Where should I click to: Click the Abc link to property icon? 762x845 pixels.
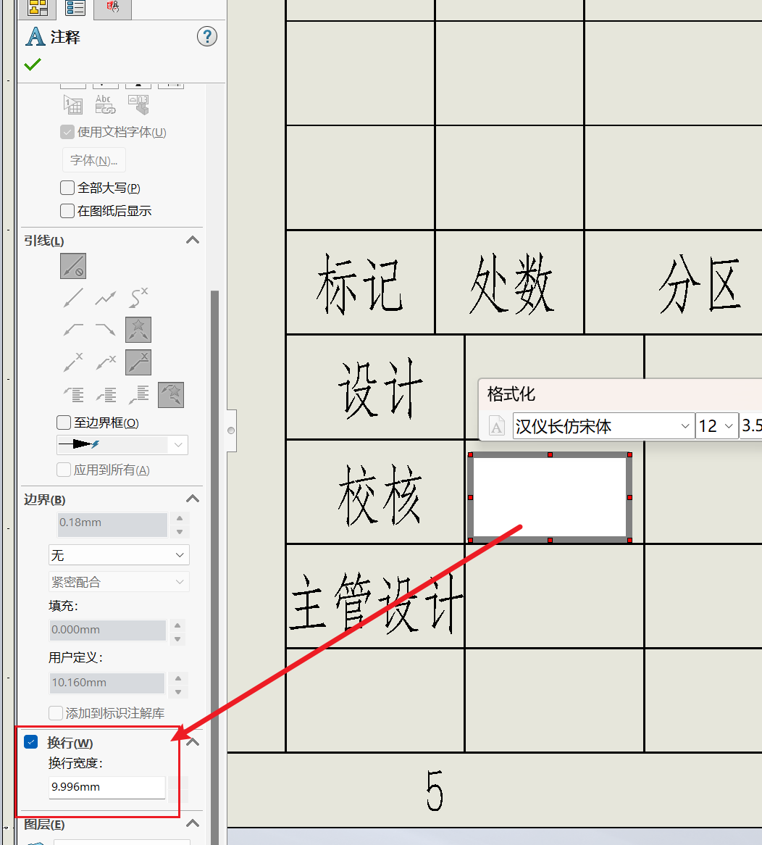[105, 104]
